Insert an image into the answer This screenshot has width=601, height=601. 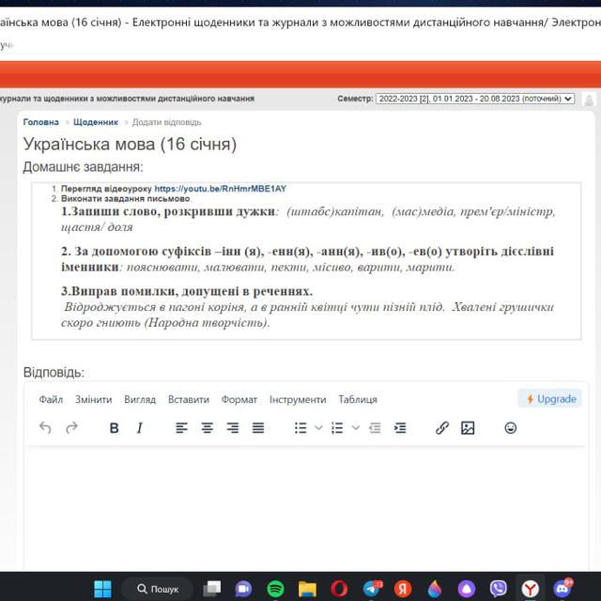(468, 428)
